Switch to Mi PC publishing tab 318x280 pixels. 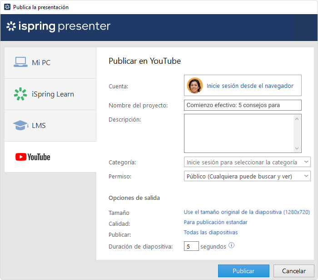pos(50,63)
